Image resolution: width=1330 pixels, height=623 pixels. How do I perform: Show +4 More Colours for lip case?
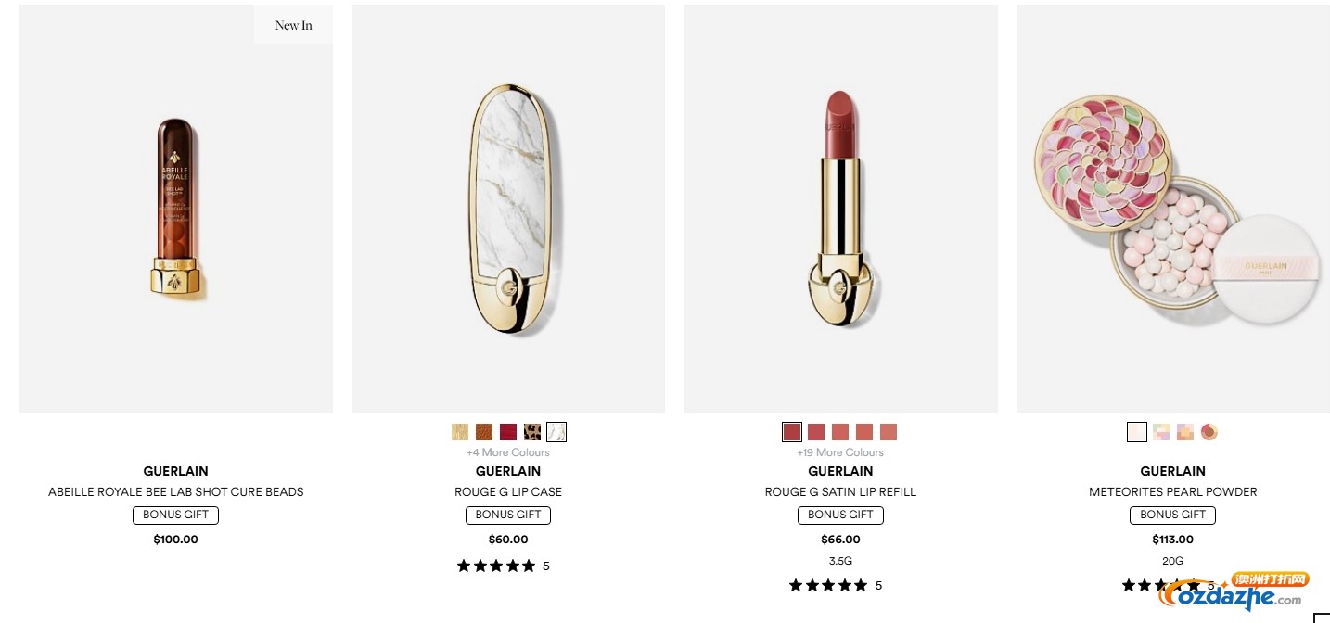tap(508, 452)
